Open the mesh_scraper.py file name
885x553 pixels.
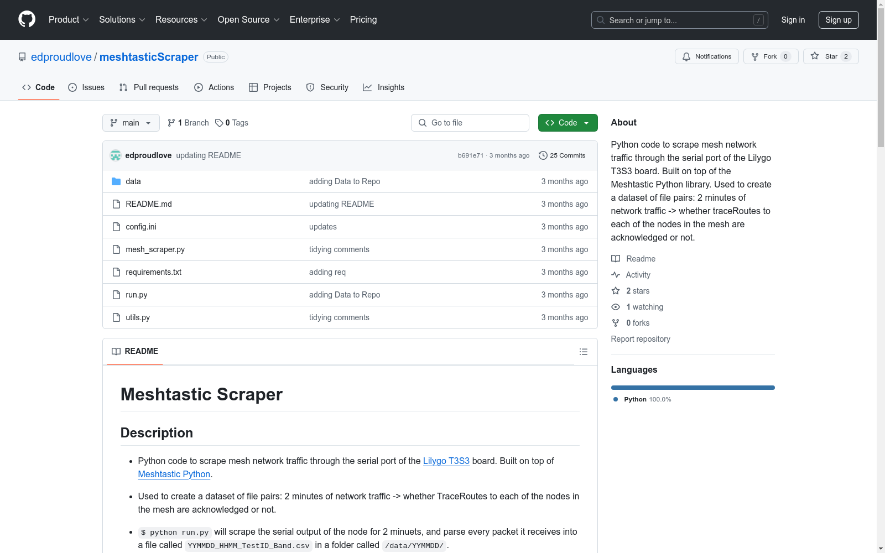155,249
